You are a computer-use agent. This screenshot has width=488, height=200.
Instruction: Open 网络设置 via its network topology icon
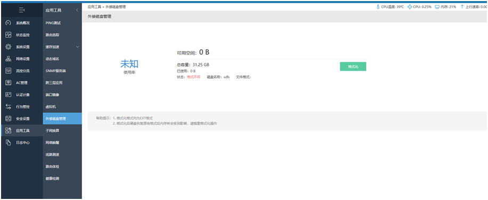coord(9,59)
